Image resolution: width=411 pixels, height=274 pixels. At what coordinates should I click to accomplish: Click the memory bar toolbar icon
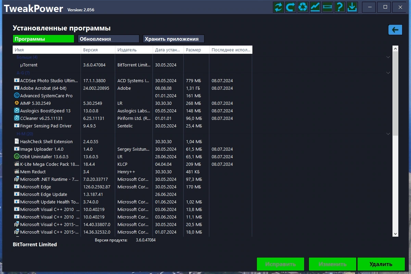tap(328, 7)
